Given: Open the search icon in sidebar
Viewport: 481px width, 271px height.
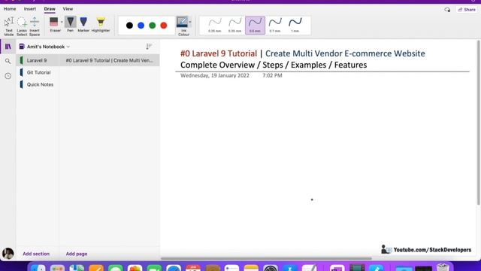Looking at the screenshot, I should 8,61.
